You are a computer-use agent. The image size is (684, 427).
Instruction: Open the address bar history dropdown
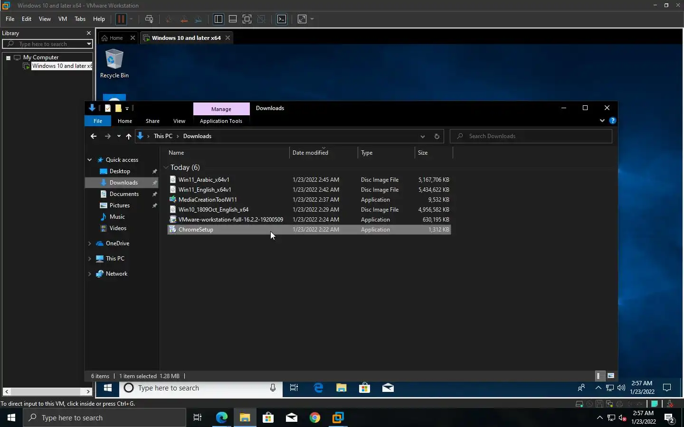(x=423, y=136)
